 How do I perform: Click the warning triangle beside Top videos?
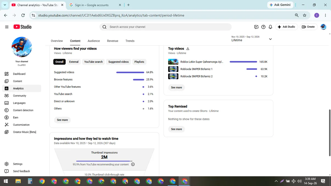[x=188, y=48]
